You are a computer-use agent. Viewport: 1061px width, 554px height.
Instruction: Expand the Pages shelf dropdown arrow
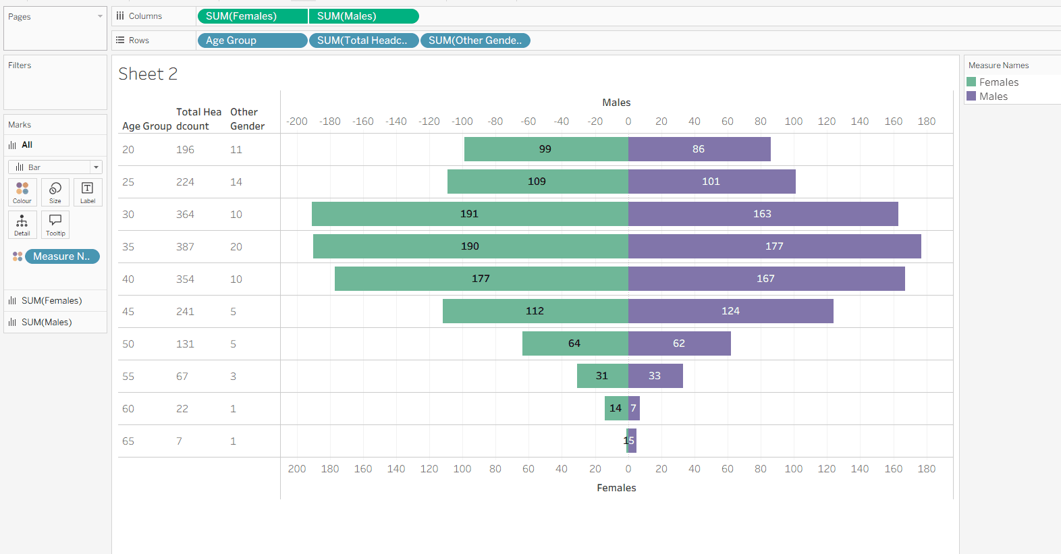(100, 16)
